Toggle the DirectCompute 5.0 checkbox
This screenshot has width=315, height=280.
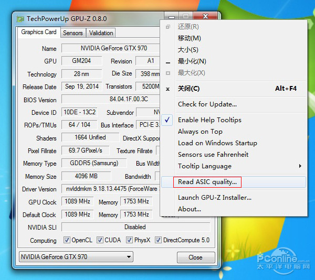tap(158, 240)
